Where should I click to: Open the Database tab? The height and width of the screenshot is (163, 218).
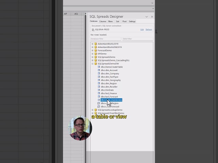94,21
